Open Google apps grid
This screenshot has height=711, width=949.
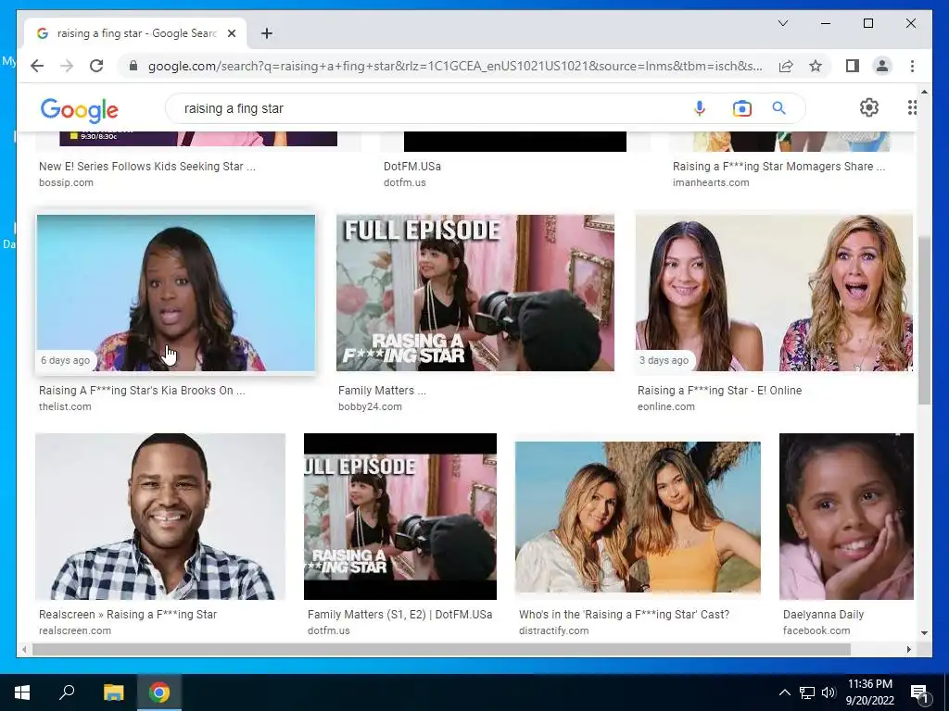click(x=912, y=107)
